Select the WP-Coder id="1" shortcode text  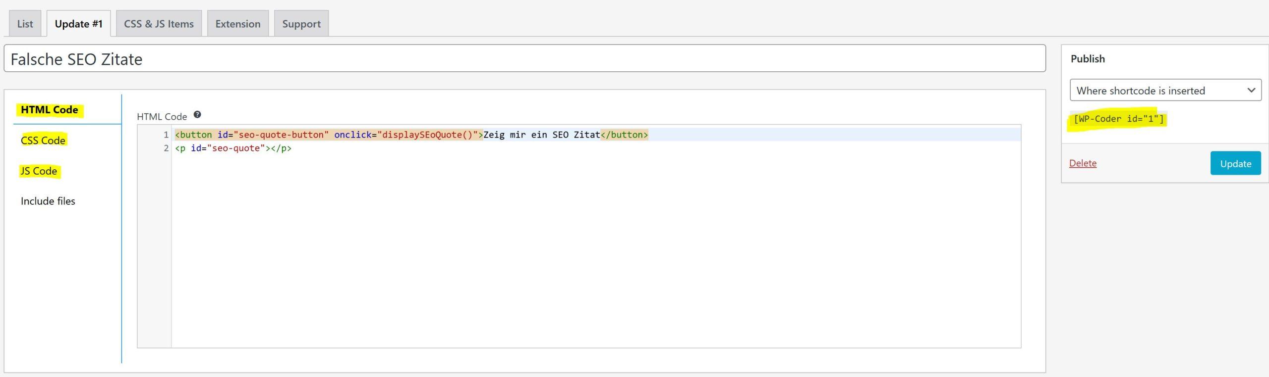pos(1118,119)
